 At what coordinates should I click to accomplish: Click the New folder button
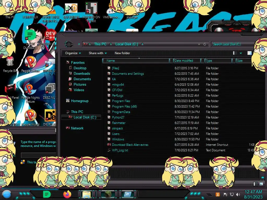(122, 53)
